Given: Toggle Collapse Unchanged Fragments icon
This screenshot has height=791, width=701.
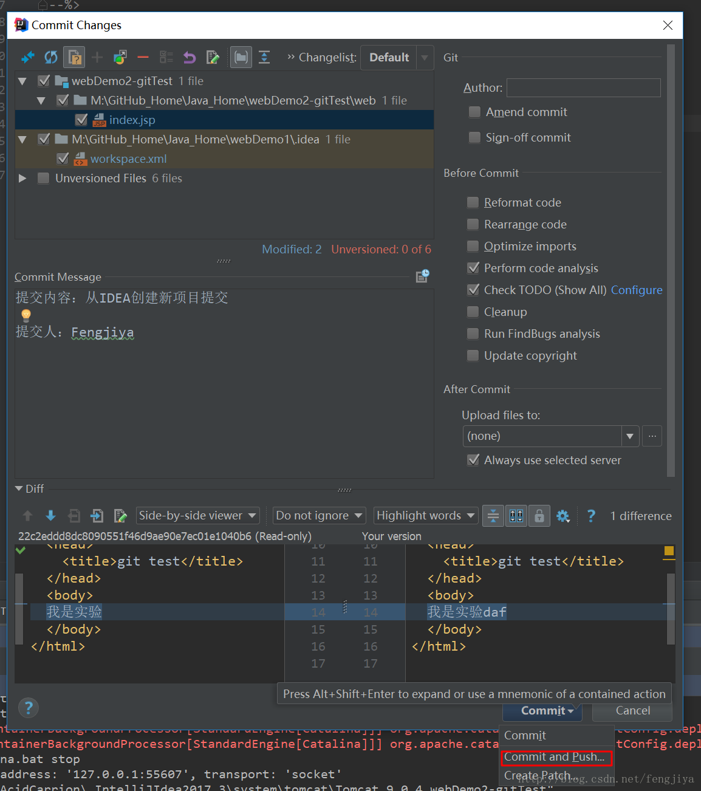Looking at the screenshot, I should pos(493,516).
